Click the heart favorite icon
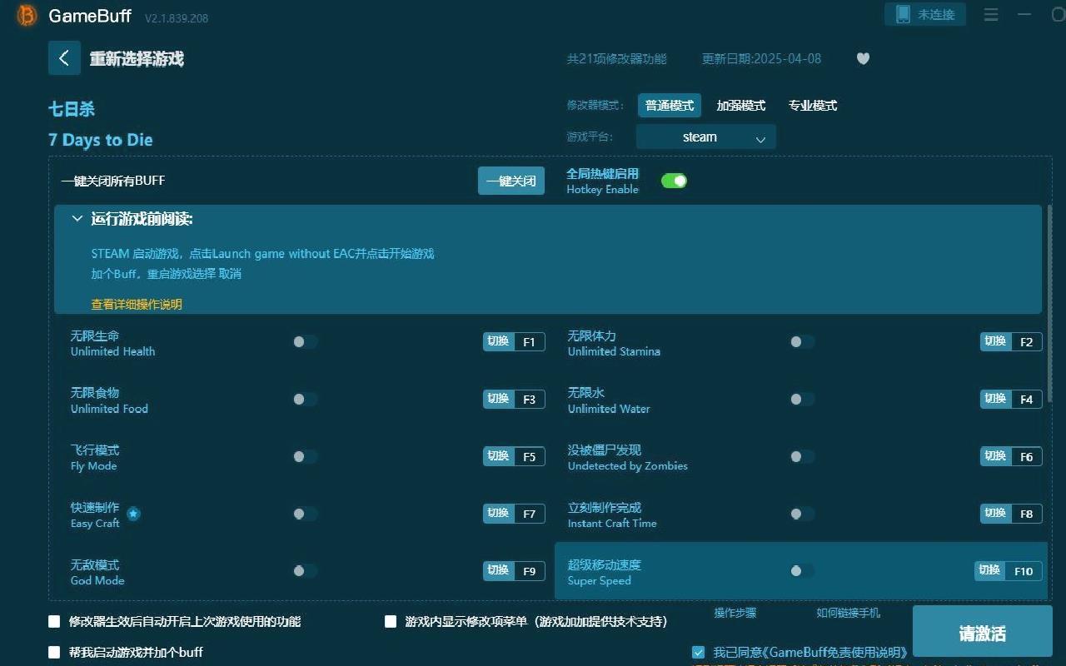The image size is (1066, 666). click(x=863, y=58)
